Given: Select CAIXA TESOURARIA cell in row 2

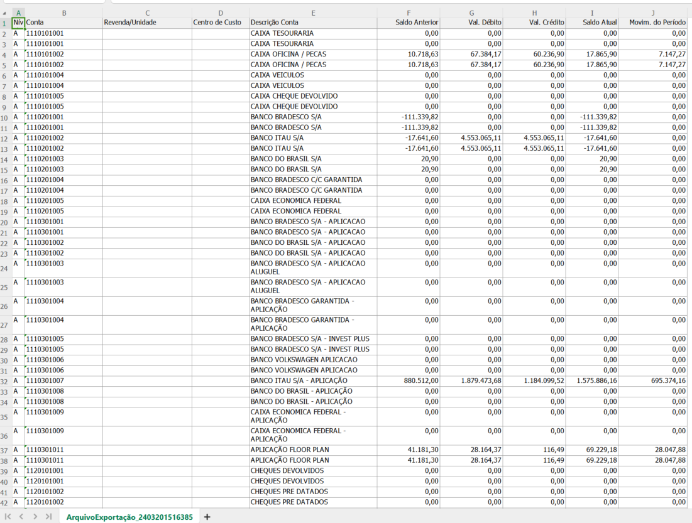Looking at the screenshot, I should click(x=314, y=33).
